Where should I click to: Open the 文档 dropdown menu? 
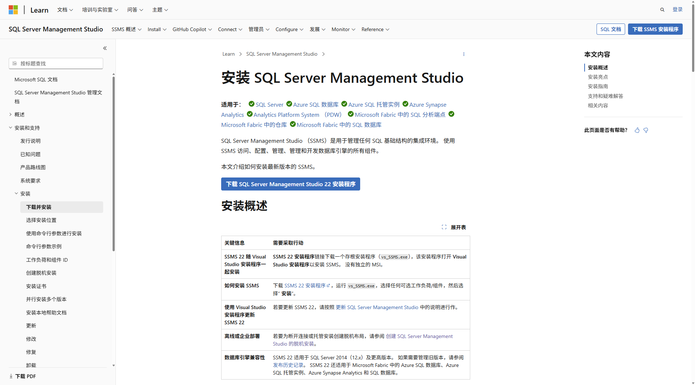tap(65, 10)
